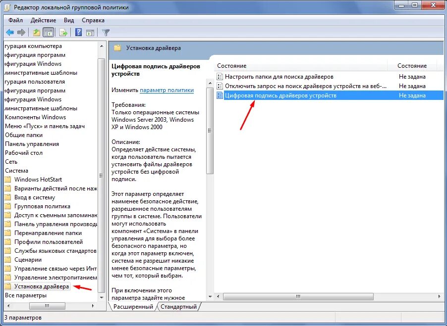Select Перенаправление папки tree folder
This screenshot has width=447, height=326.
pyautogui.click(x=48, y=233)
